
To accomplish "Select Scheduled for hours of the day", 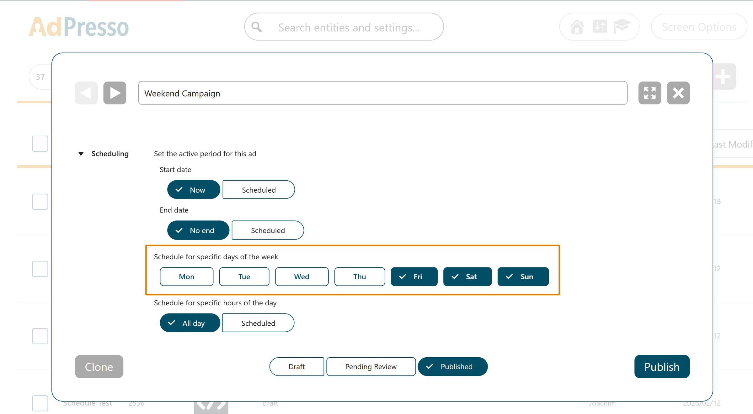I will point(258,323).
